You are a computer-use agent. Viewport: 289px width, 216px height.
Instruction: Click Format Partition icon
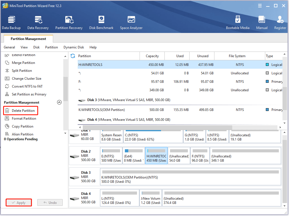7,119
